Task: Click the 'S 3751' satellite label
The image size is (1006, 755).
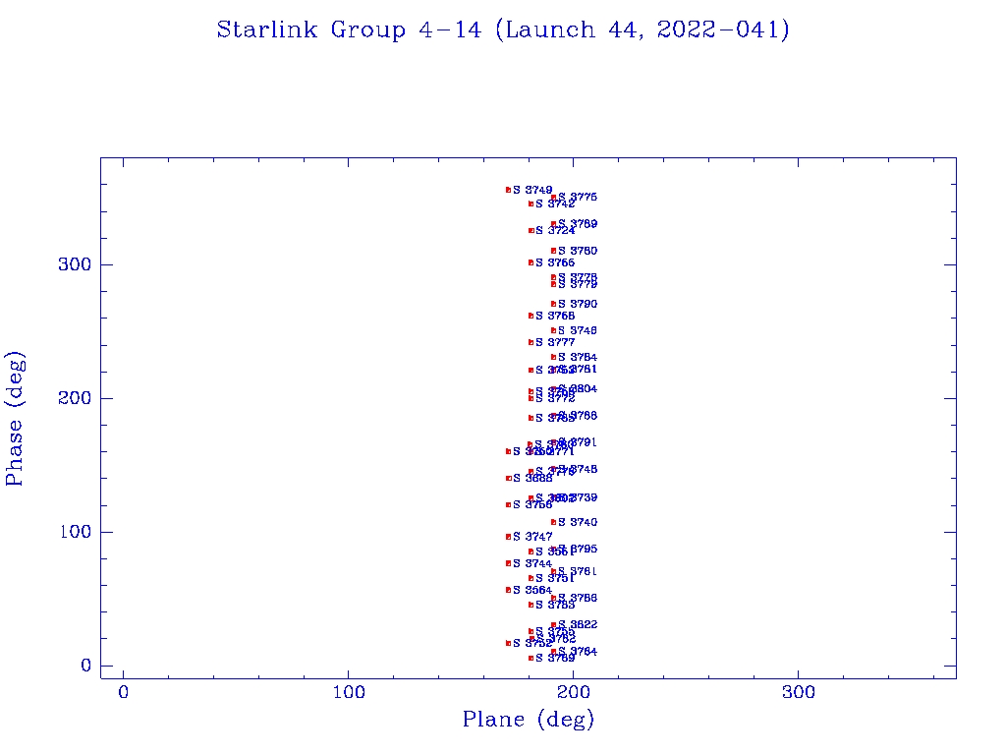Action: [x=555, y=578]
